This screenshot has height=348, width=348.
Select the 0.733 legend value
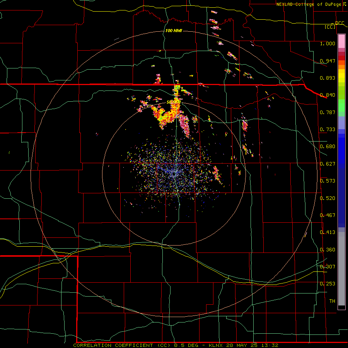328,130
